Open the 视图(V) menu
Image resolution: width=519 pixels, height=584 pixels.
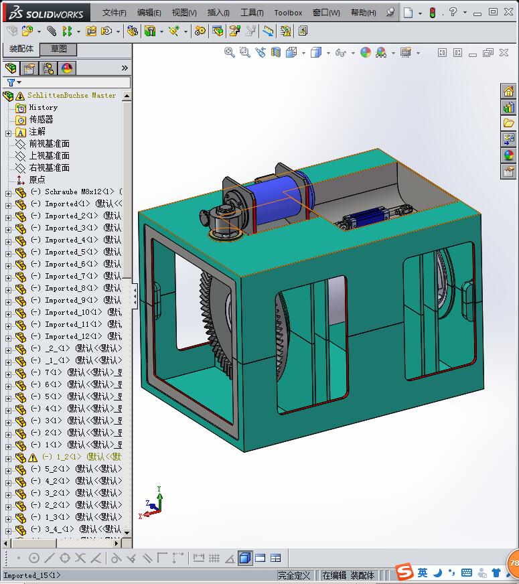[x=184, y=13]
